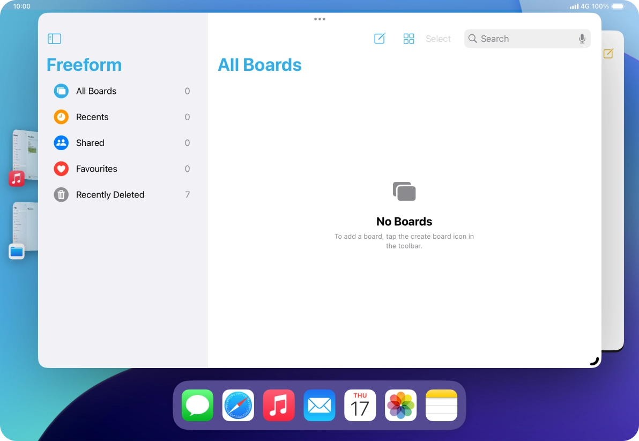
Task: Select Recently Deleted showing 7 boards
Action: point(110,194)
